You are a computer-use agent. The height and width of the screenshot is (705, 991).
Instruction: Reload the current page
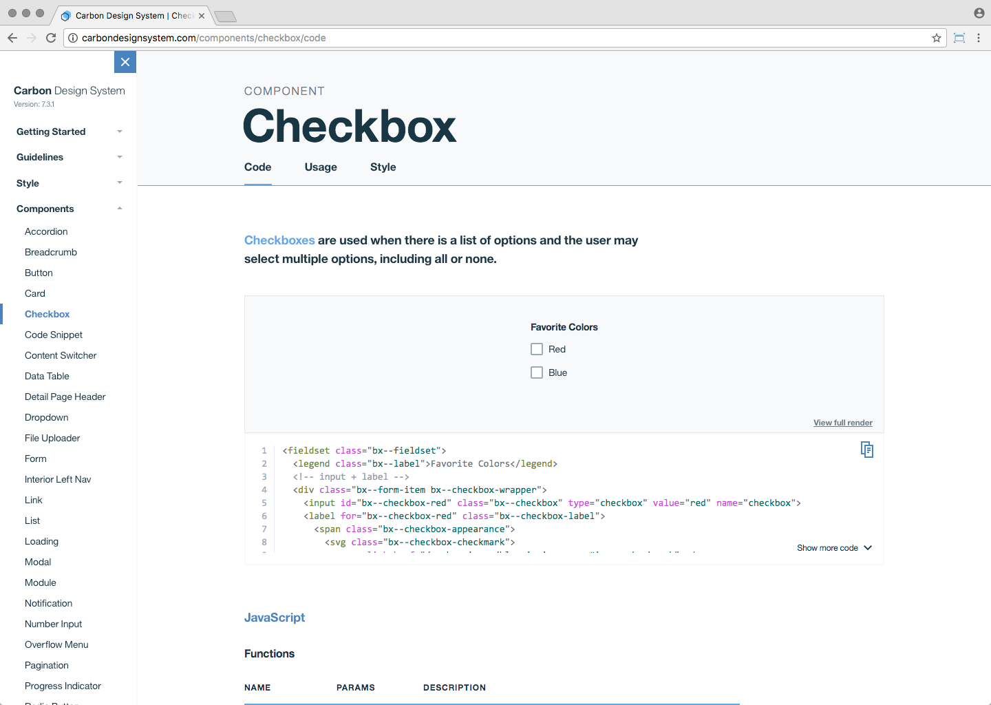click(51, 38)
